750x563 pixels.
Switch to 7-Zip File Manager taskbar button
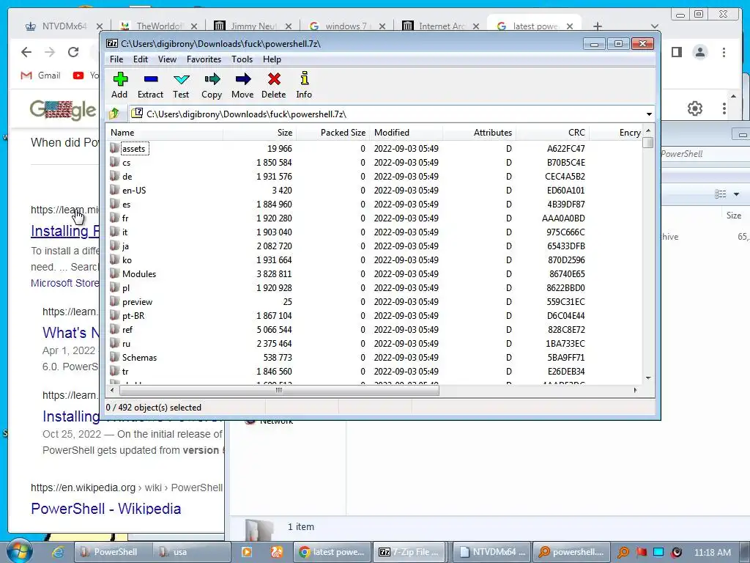click(x=409, y=552)
